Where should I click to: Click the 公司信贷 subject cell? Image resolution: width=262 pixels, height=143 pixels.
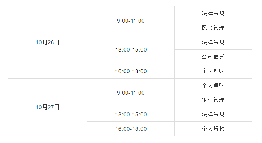point(213,57)
